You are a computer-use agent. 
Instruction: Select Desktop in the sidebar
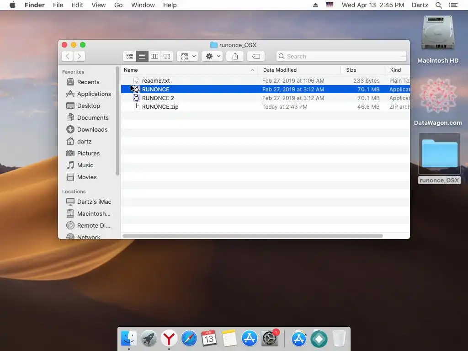[83, 106]
